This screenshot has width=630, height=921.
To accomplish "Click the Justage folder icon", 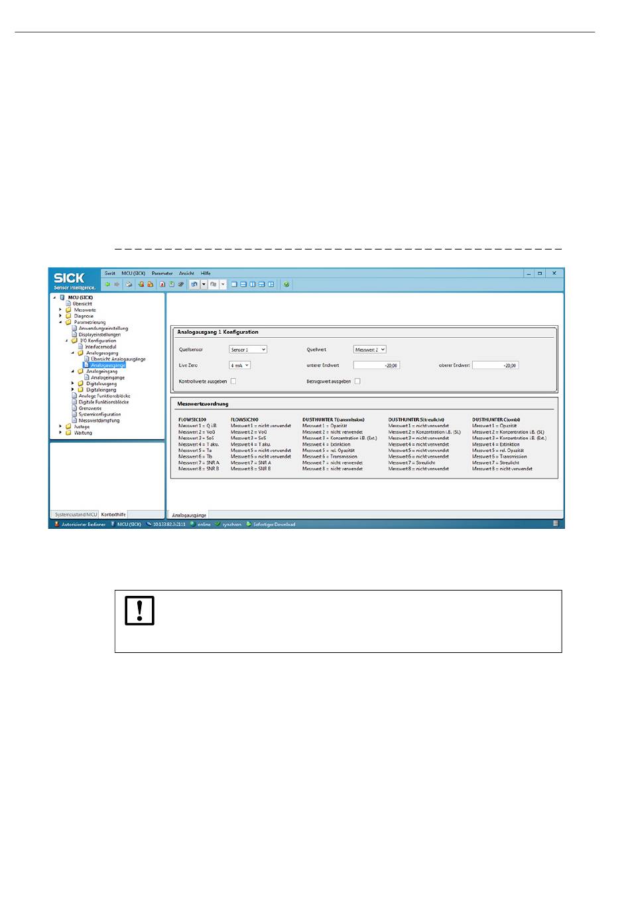I will pos(68,427).
